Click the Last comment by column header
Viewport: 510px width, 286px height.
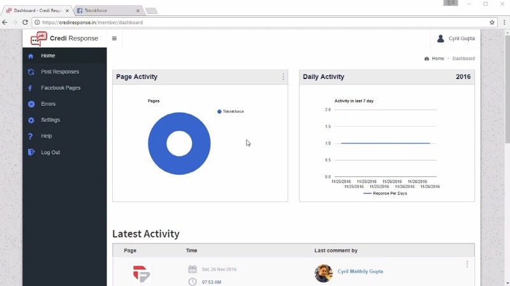336,250
